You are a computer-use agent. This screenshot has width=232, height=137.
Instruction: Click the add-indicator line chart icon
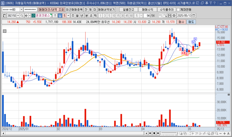(165, 16)
